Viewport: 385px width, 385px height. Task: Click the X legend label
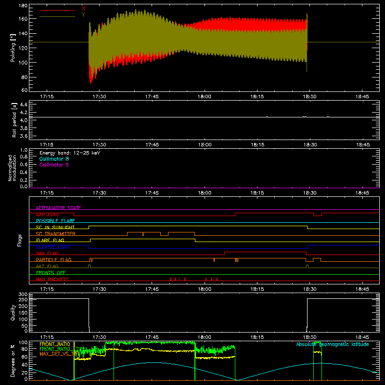click(x=83, y=8)
